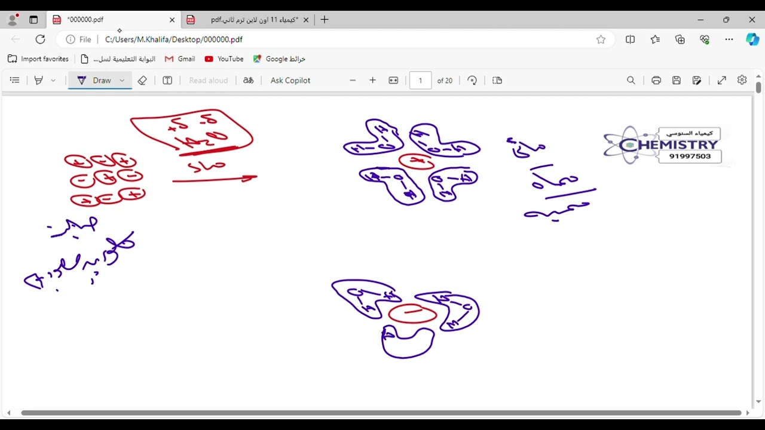Open the YouTube bookmark

tap(224, 59)
